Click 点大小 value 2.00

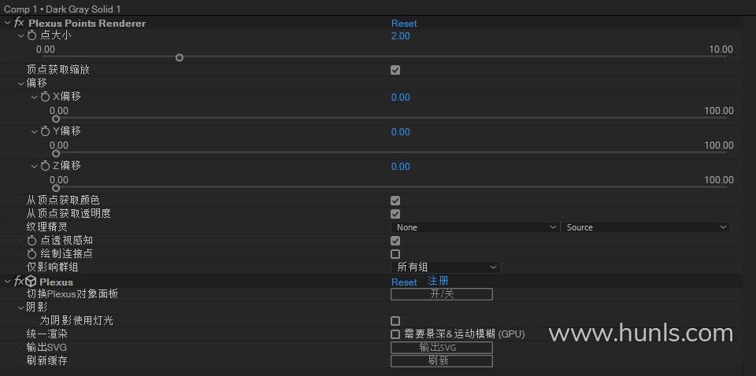point(401,36)
